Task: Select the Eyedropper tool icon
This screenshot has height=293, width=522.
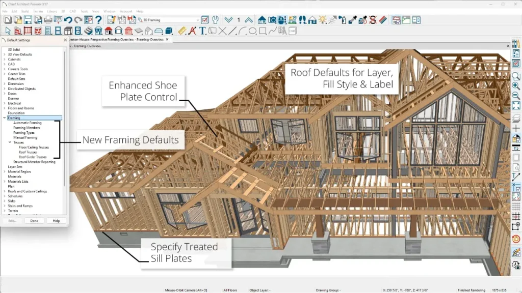Action: (351, 19)
